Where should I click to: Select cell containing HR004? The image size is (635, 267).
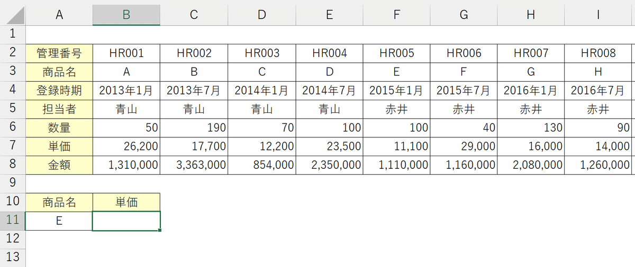click(329, 53)
